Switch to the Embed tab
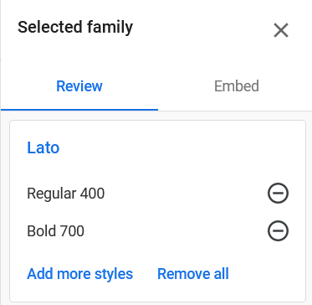Viewport: 312px width, 305px height. click(x=237, y=86)
